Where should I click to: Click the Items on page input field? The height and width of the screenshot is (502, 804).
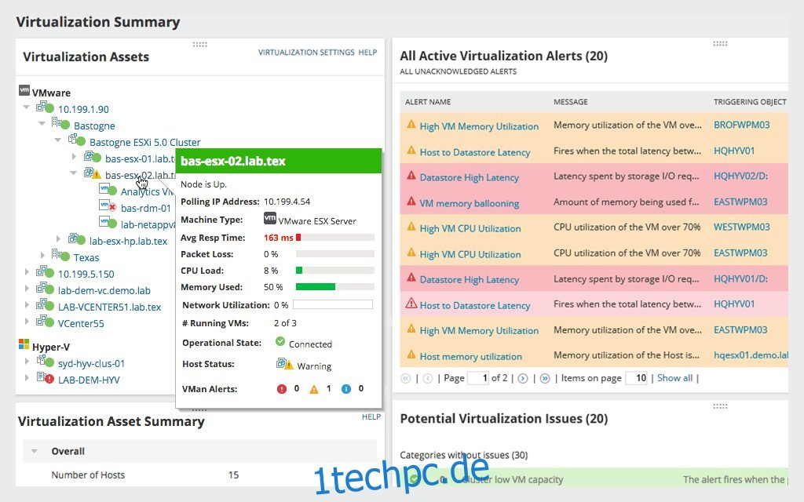(636, 379)
